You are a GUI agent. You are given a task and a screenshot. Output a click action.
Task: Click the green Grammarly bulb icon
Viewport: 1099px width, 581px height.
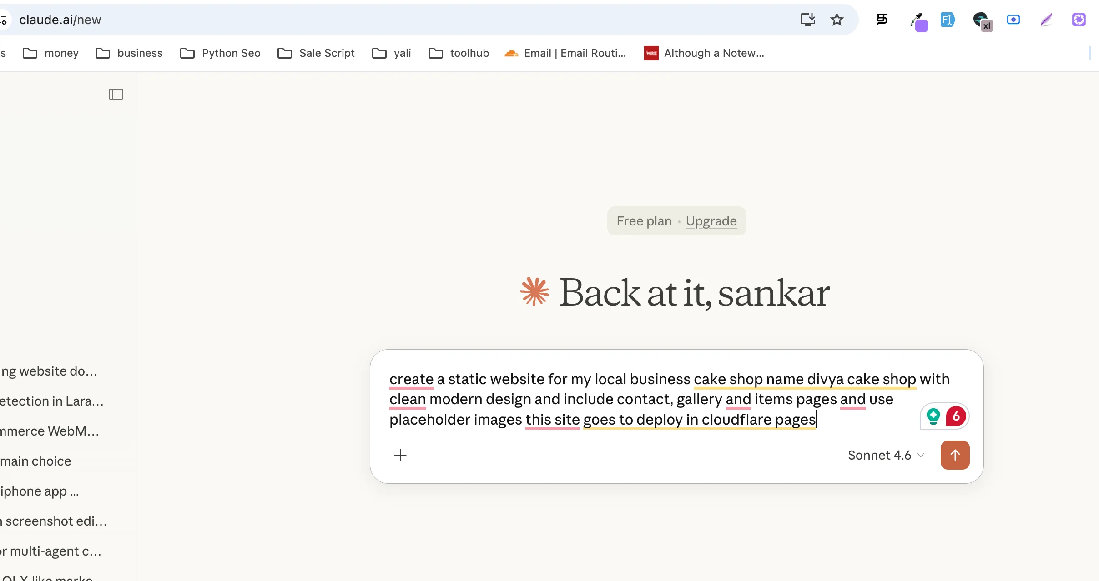(x=933, y=416)
